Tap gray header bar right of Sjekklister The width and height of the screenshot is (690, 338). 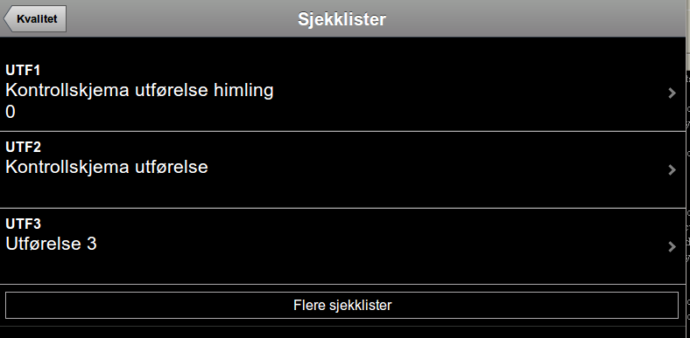(528, 19)
